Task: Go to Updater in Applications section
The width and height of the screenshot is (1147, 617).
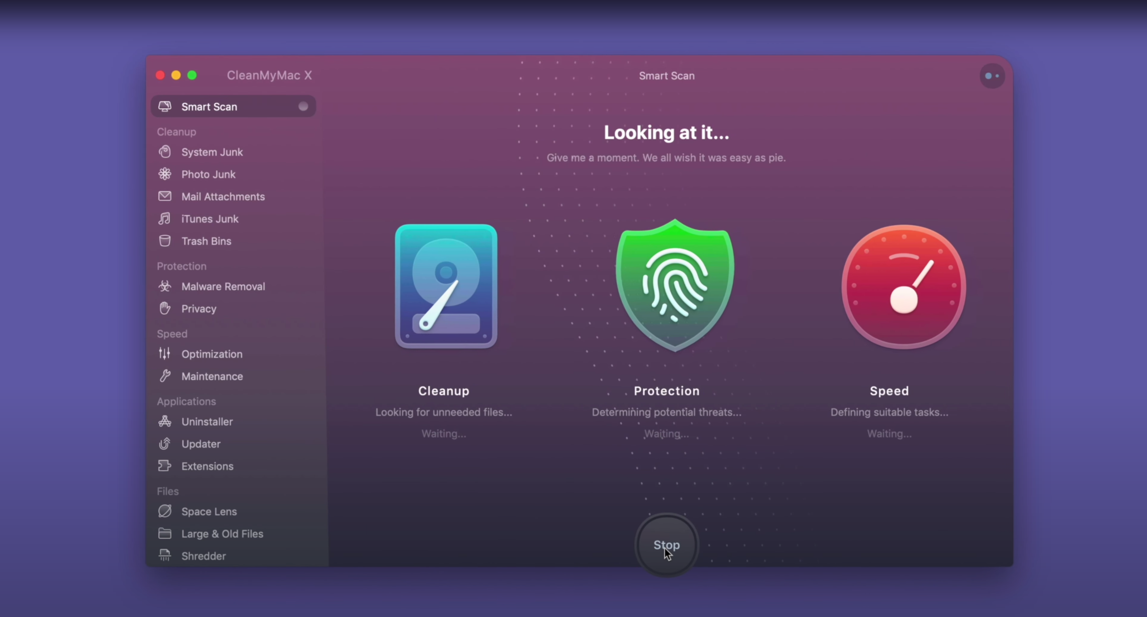Action: tap(200, 444)
